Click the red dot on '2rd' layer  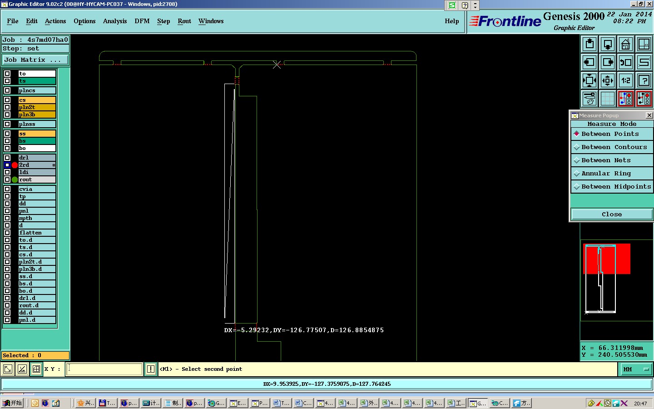(x=15, y=165)
